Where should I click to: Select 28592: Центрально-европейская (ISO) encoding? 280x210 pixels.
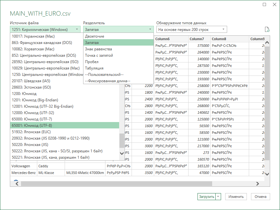point(47,62)
